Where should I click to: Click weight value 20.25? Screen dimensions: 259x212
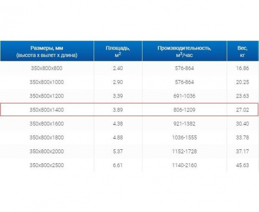tap(243, 82)
